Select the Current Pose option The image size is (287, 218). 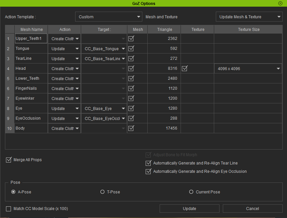pyautogui.click(x=191, y=192)
